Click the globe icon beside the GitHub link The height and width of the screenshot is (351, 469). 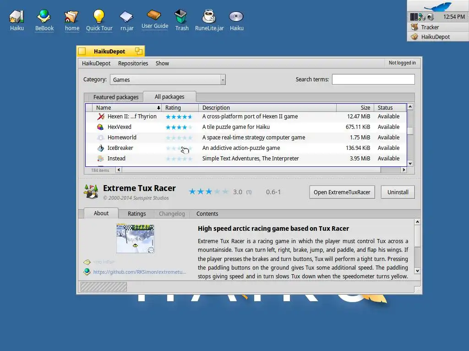click(87, 272)
